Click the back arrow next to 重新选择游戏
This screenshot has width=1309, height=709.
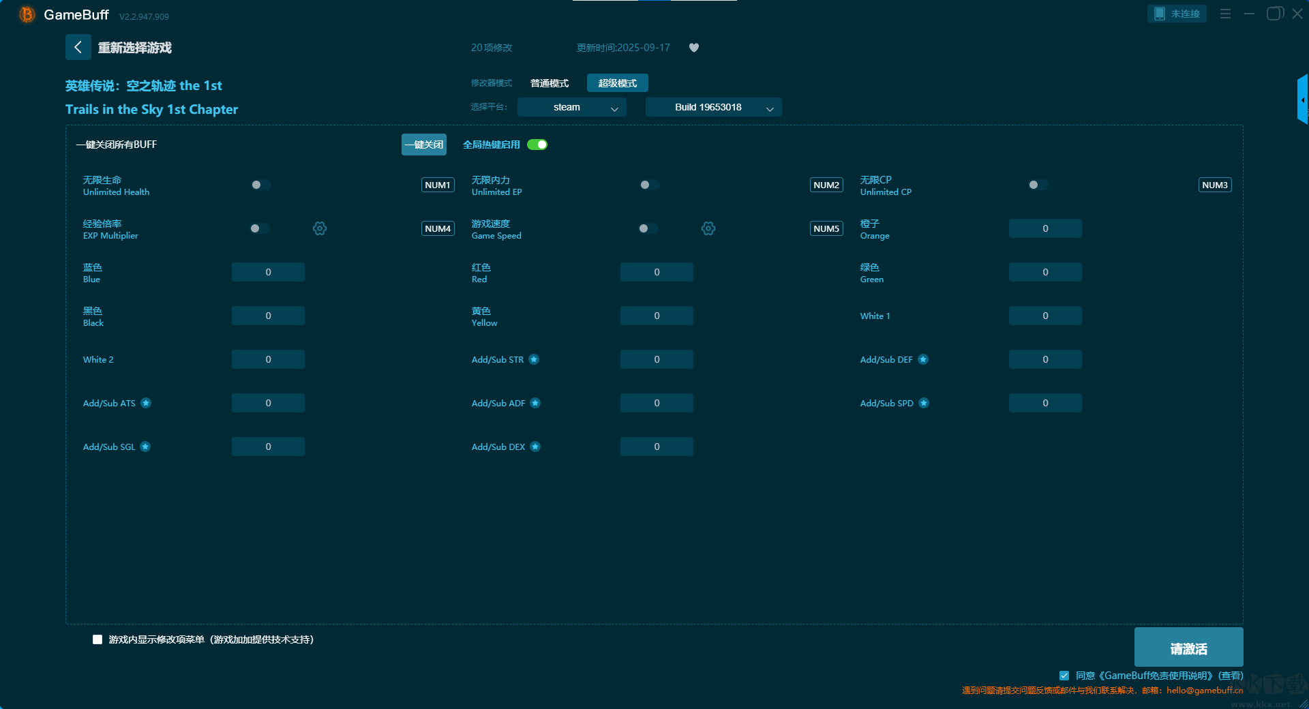[78, 47]
